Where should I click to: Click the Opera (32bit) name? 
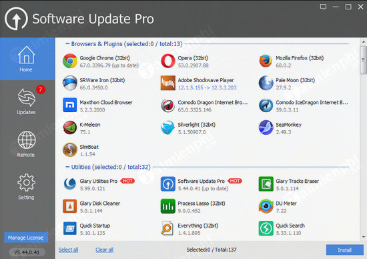pyautogui.click(x=193, y=58)
